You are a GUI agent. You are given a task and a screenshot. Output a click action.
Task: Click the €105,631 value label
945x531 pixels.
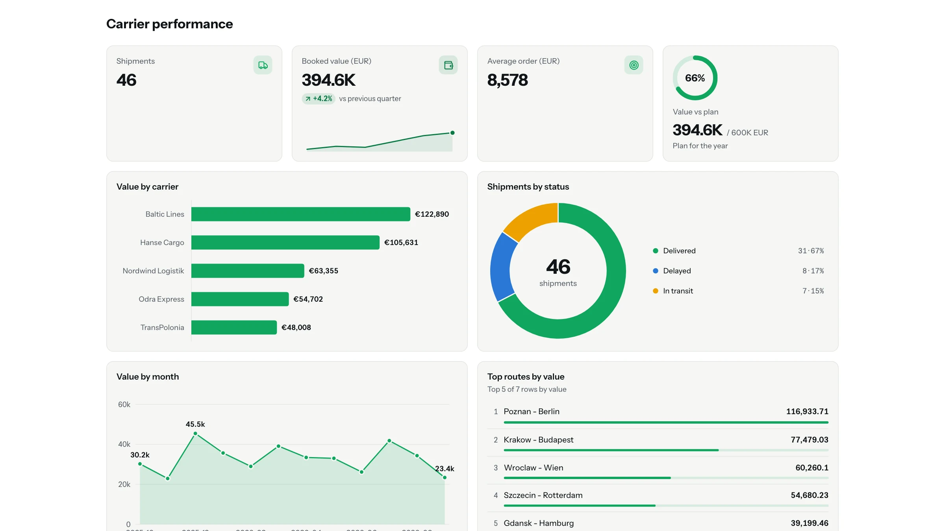point(401,243)
